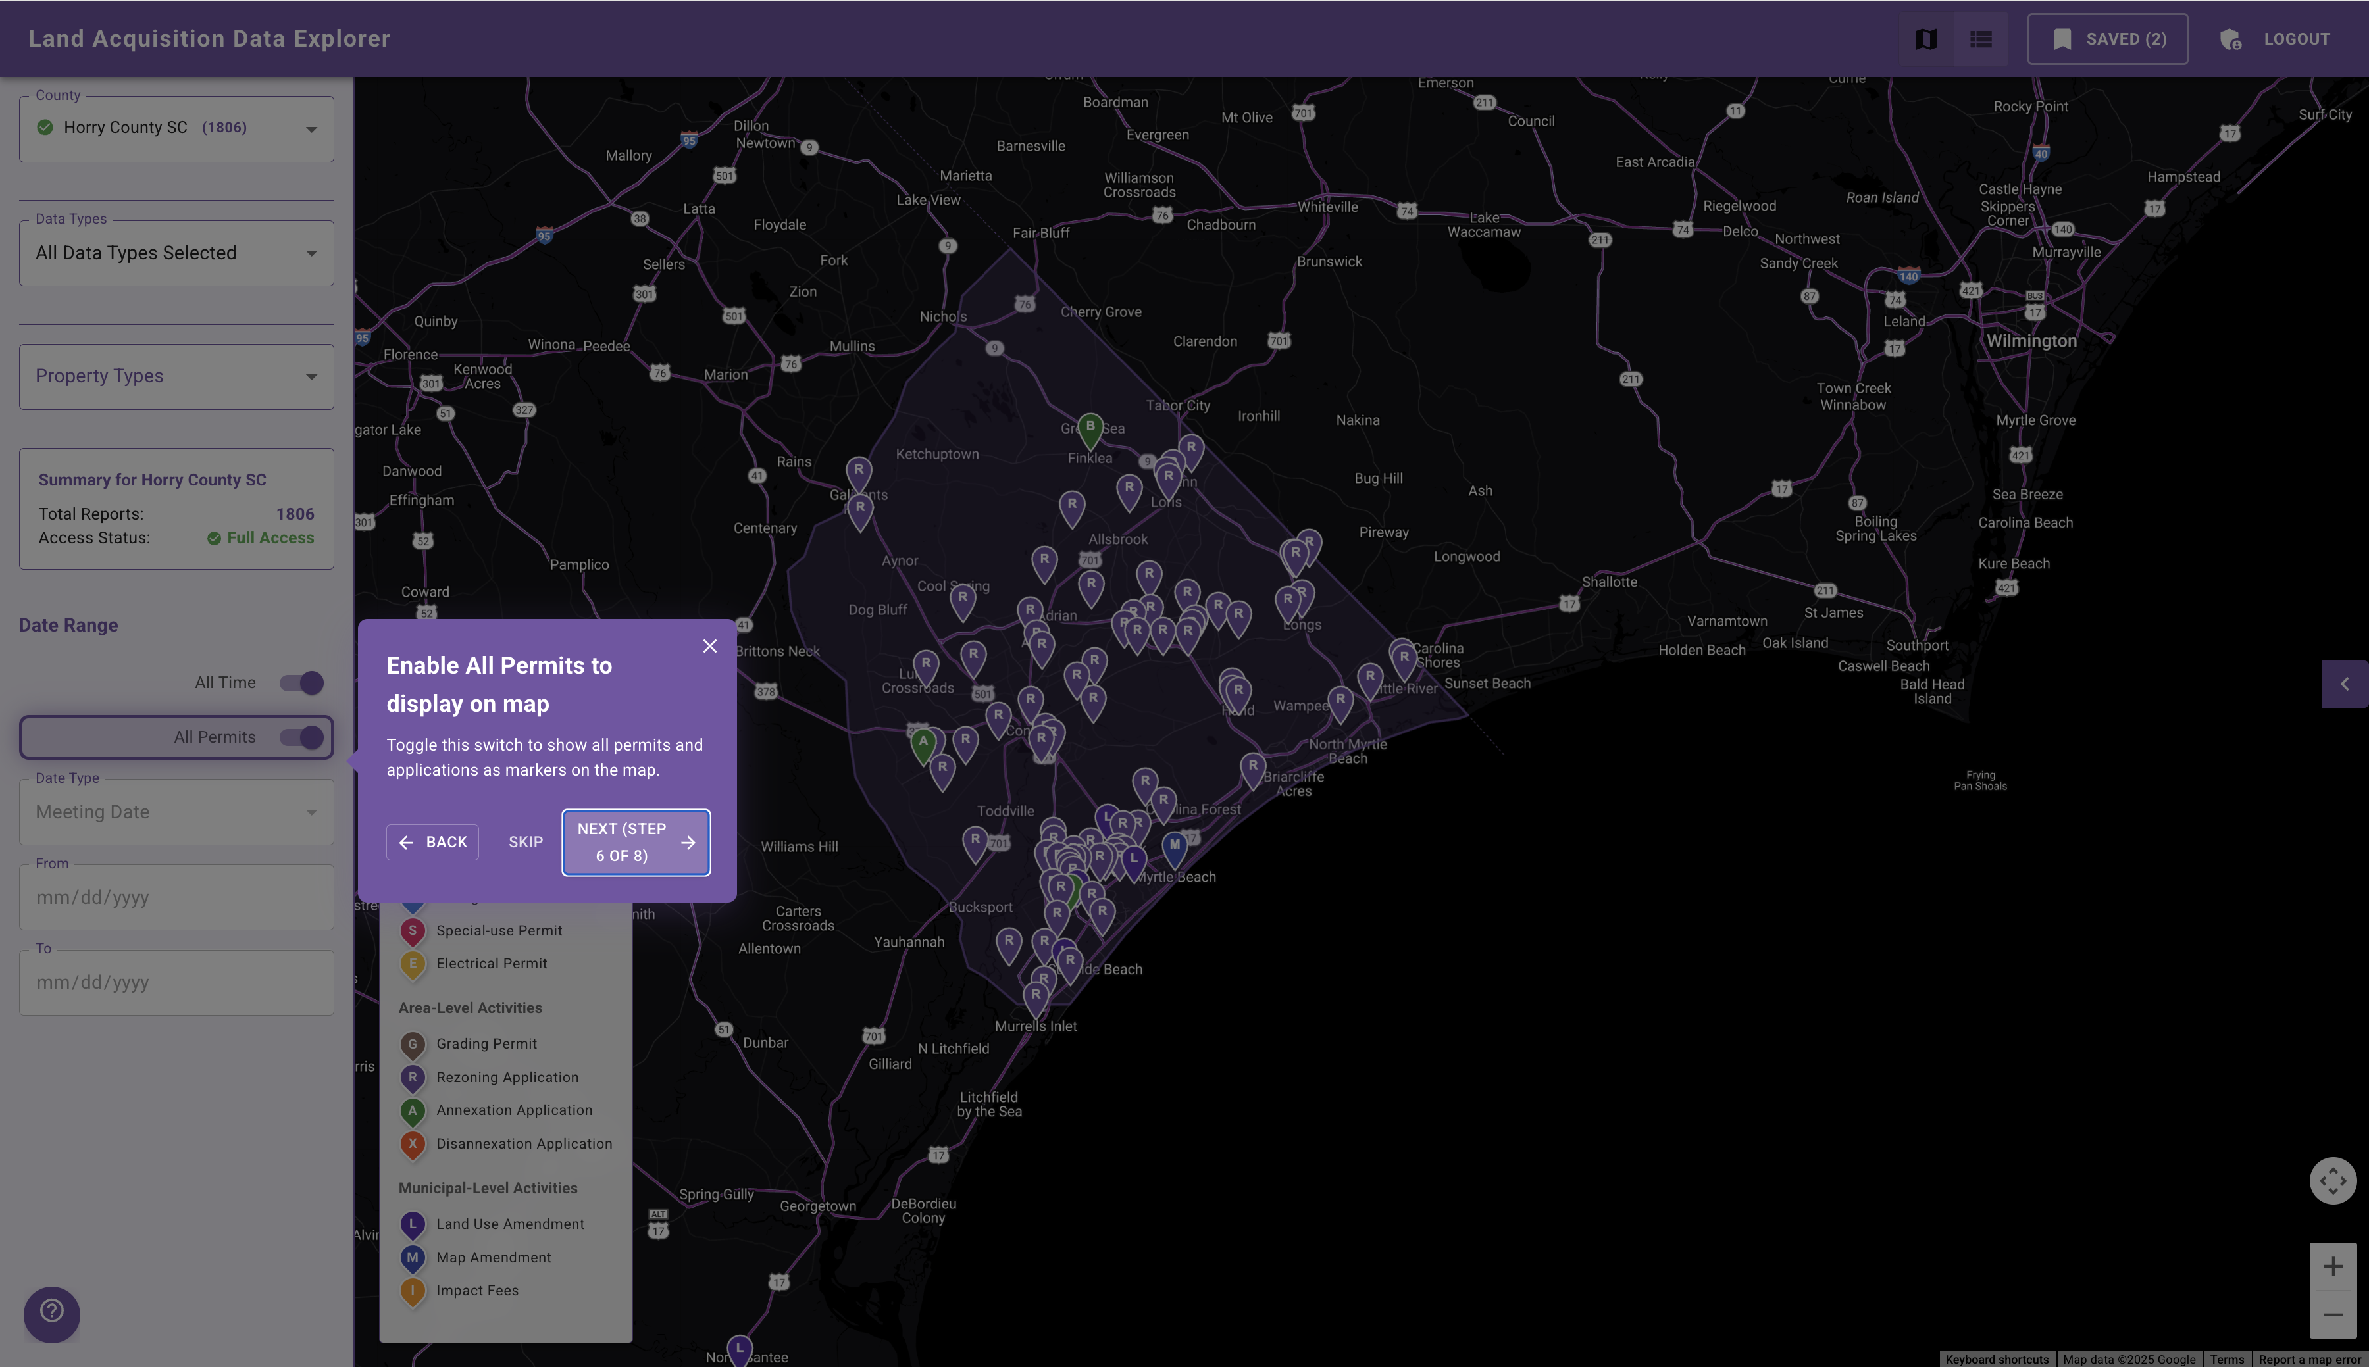Image resolution: width=2369 pixels, height=1367 pixels.
Task: Click the From date input field
Action: pyautogui.click(x=176, y=897)
